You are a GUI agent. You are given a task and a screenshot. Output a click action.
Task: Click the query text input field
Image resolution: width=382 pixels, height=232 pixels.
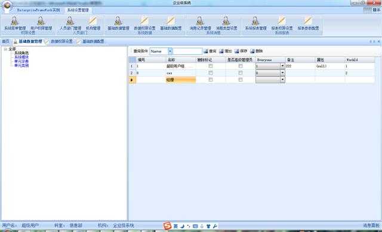(x=187, y=51)
